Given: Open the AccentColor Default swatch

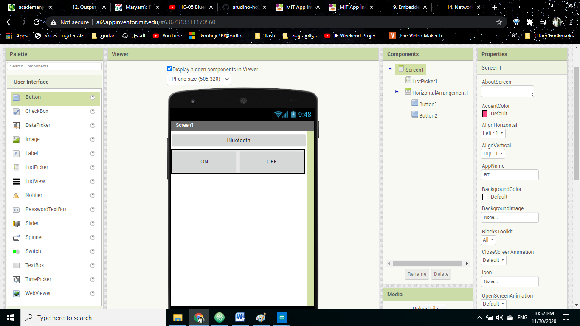Looking at the screenshot, I should coord(485,113).
